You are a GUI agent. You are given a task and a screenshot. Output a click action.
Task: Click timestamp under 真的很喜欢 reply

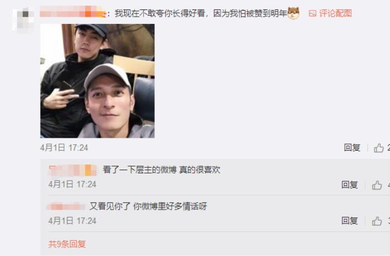tap(72, 185)
